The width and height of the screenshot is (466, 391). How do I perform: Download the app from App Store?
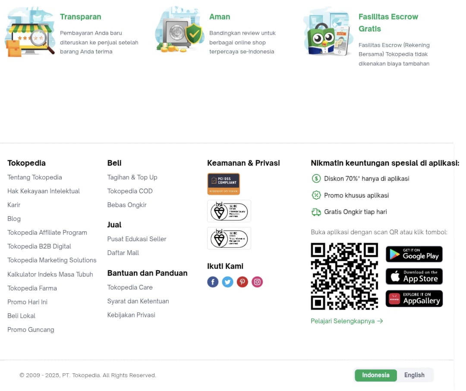tap(414, 276)
